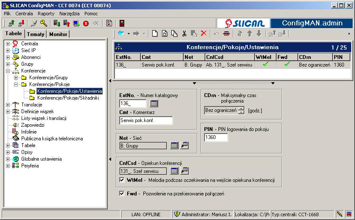Screen dimensions: 355x220
Task: Expand the Globalne ustawienia node
Action: (x=8, y=159)
